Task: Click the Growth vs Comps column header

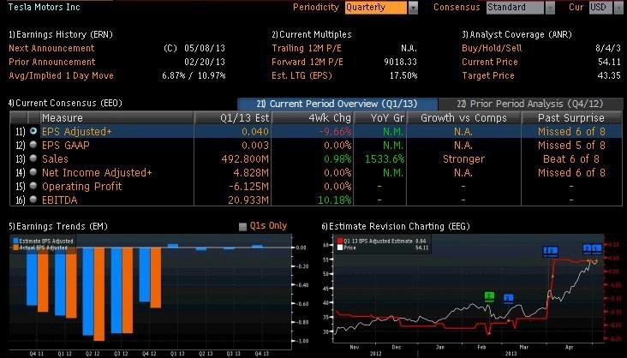Action: click(x=464, y=117)
